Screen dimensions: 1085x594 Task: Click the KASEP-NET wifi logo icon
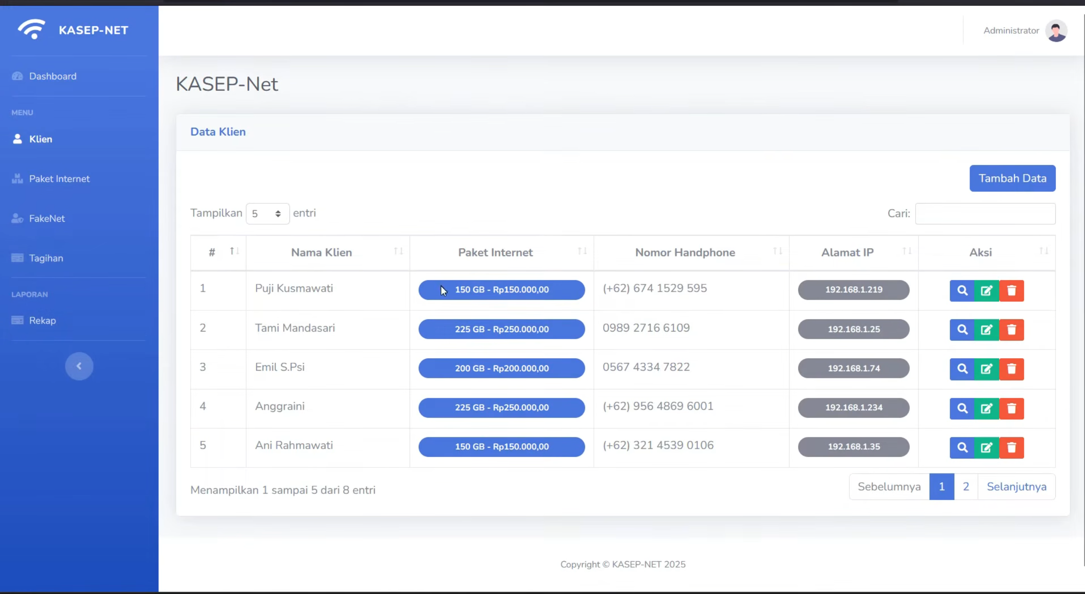pos(31,29)
